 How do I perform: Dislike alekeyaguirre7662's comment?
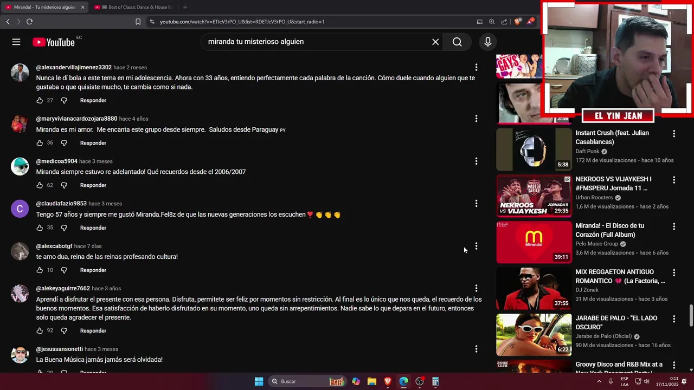point(64,330)
